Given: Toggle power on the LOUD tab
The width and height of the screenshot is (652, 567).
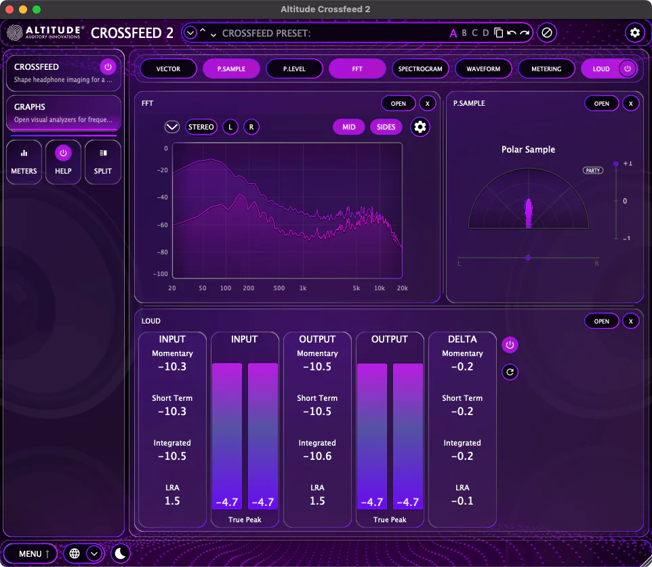Looking at the screenshot, I should point(628,69).
